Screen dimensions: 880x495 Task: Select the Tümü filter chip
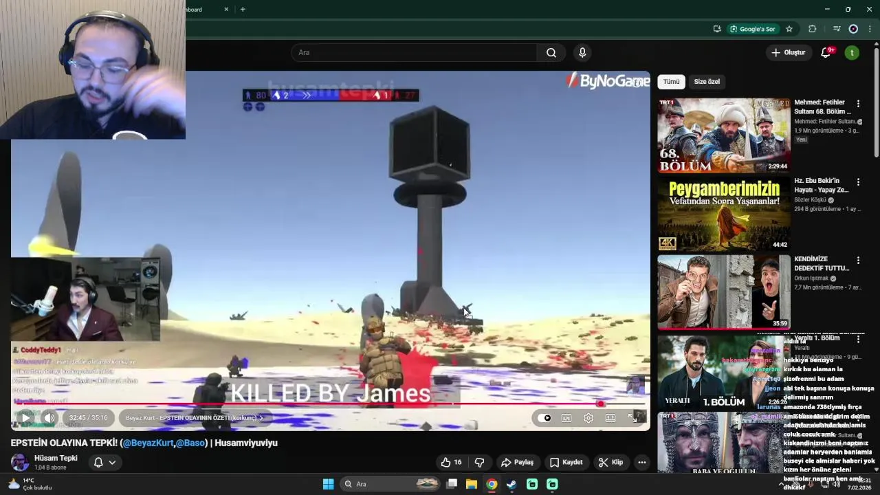click(671, 81)
